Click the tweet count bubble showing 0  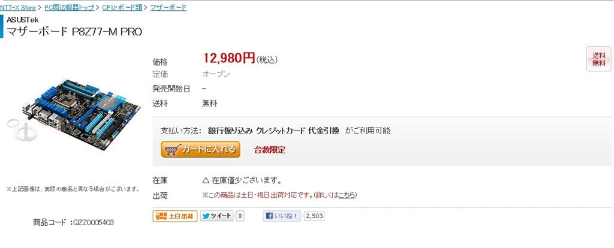[240, 216]
